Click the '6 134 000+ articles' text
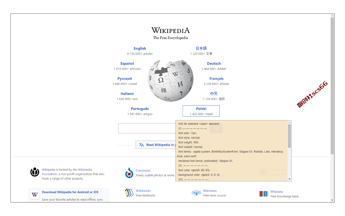Screen dimensions: 345x216 click(x=140, y=54)
